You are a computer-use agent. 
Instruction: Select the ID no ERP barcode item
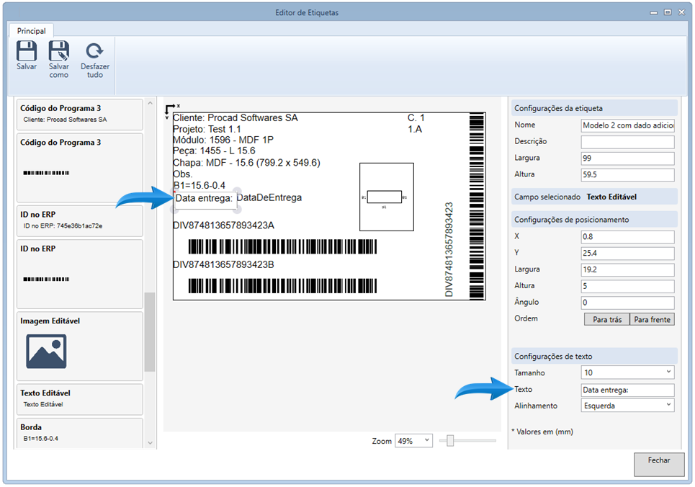(79, 274)
